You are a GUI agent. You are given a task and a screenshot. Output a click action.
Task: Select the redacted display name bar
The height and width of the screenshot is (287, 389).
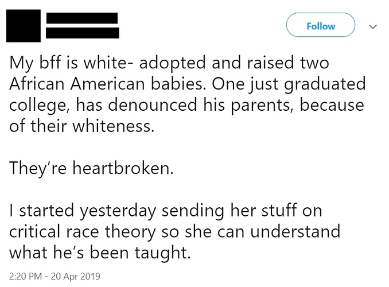tap(82, 18)
